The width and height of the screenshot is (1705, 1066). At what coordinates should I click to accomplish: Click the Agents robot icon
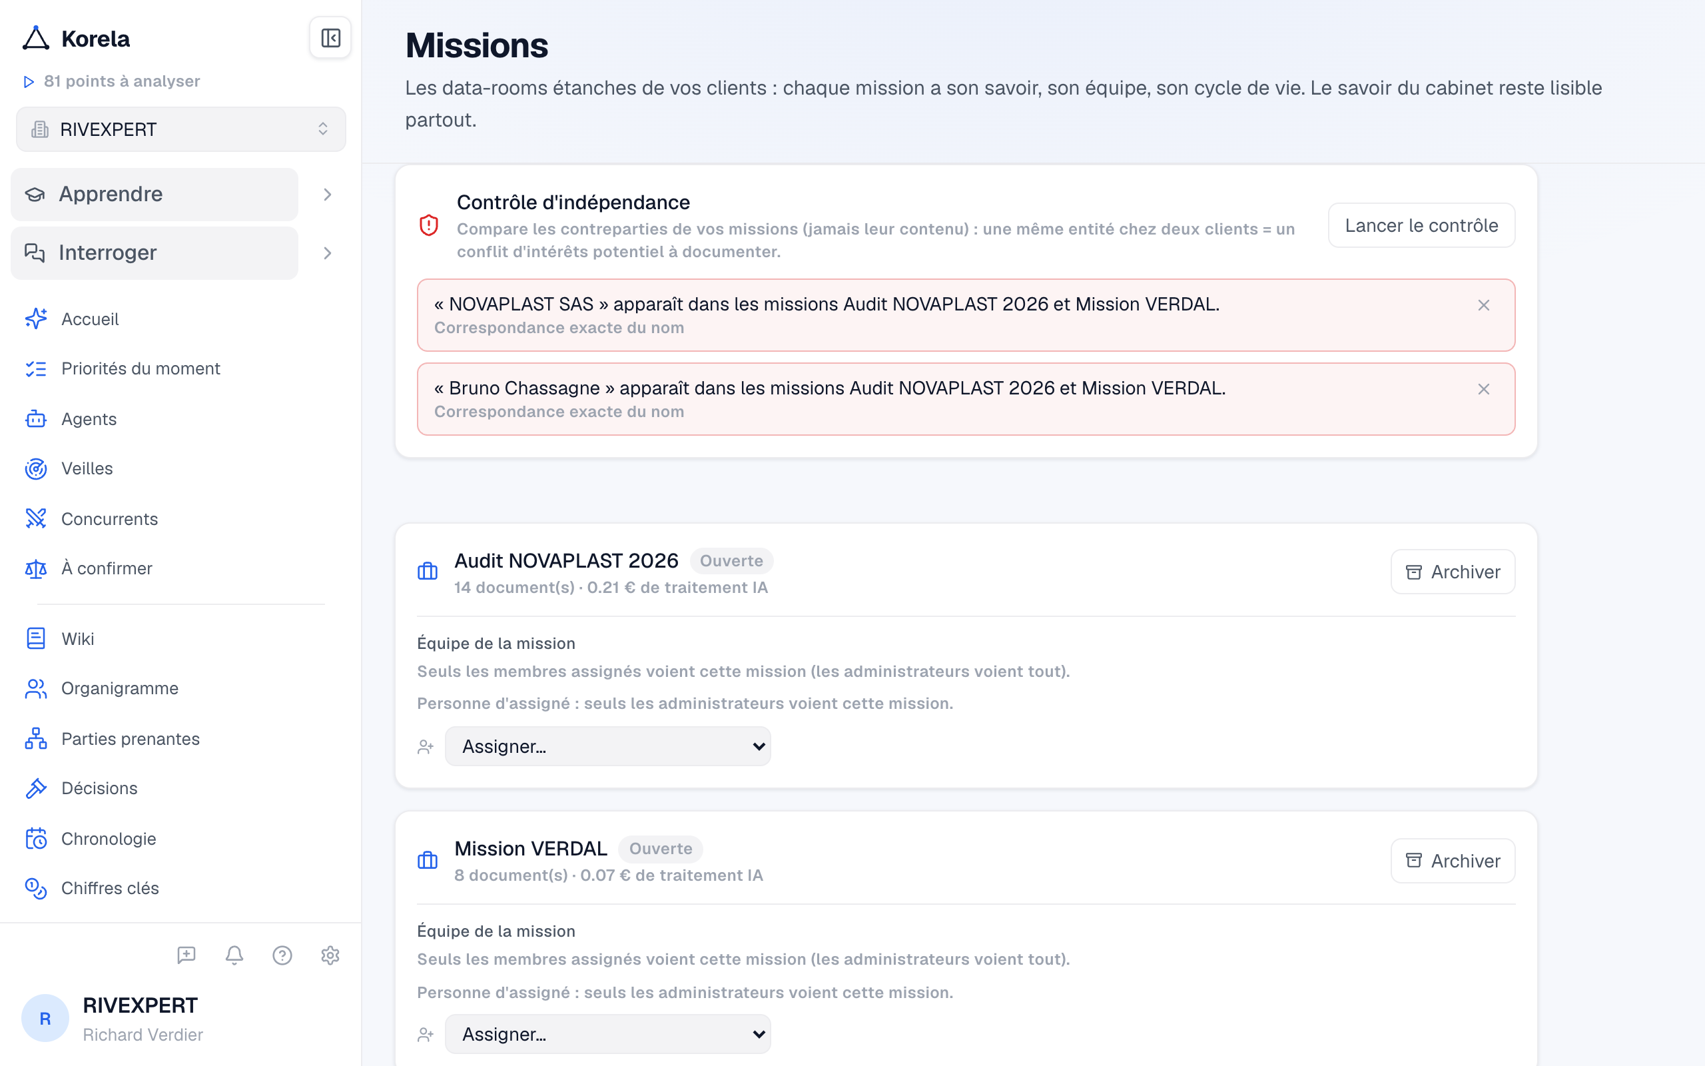[x=36, y=419]
